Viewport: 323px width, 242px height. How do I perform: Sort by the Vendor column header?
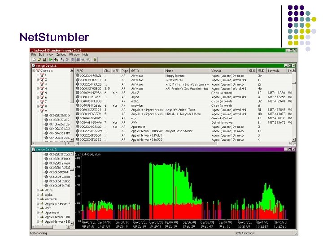(x=229, y=71)
